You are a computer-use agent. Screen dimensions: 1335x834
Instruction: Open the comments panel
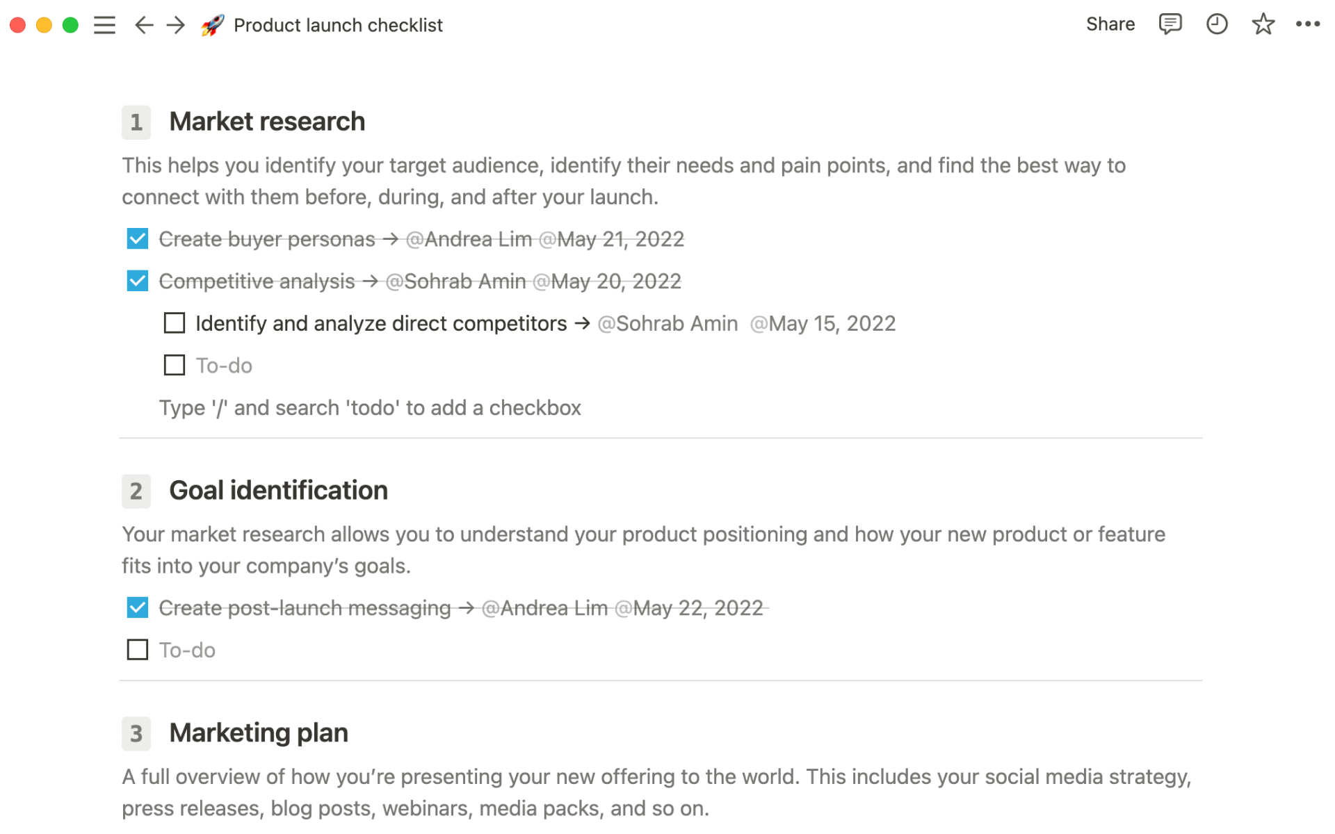(1170, 24)
